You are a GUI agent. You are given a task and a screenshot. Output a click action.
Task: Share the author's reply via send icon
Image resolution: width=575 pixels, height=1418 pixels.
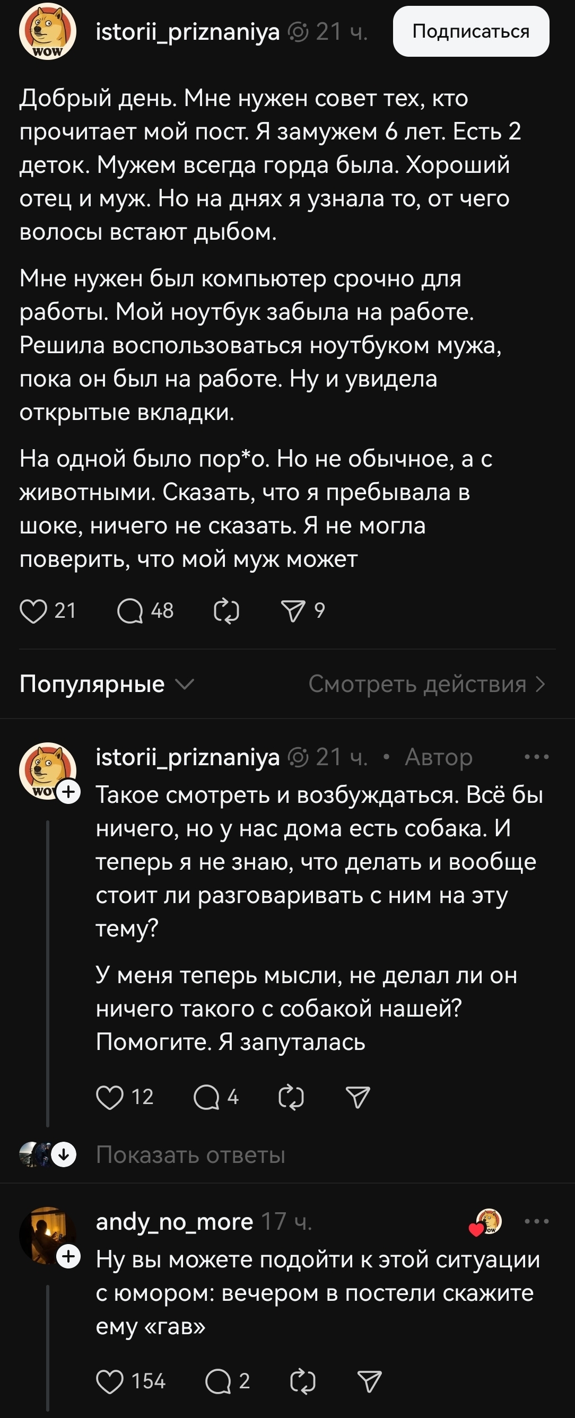(x=358, y=1097)
